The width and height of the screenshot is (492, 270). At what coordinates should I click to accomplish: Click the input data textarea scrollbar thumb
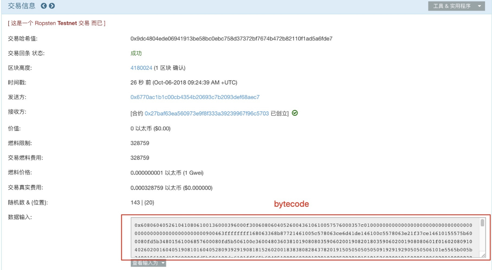[482, 223]
